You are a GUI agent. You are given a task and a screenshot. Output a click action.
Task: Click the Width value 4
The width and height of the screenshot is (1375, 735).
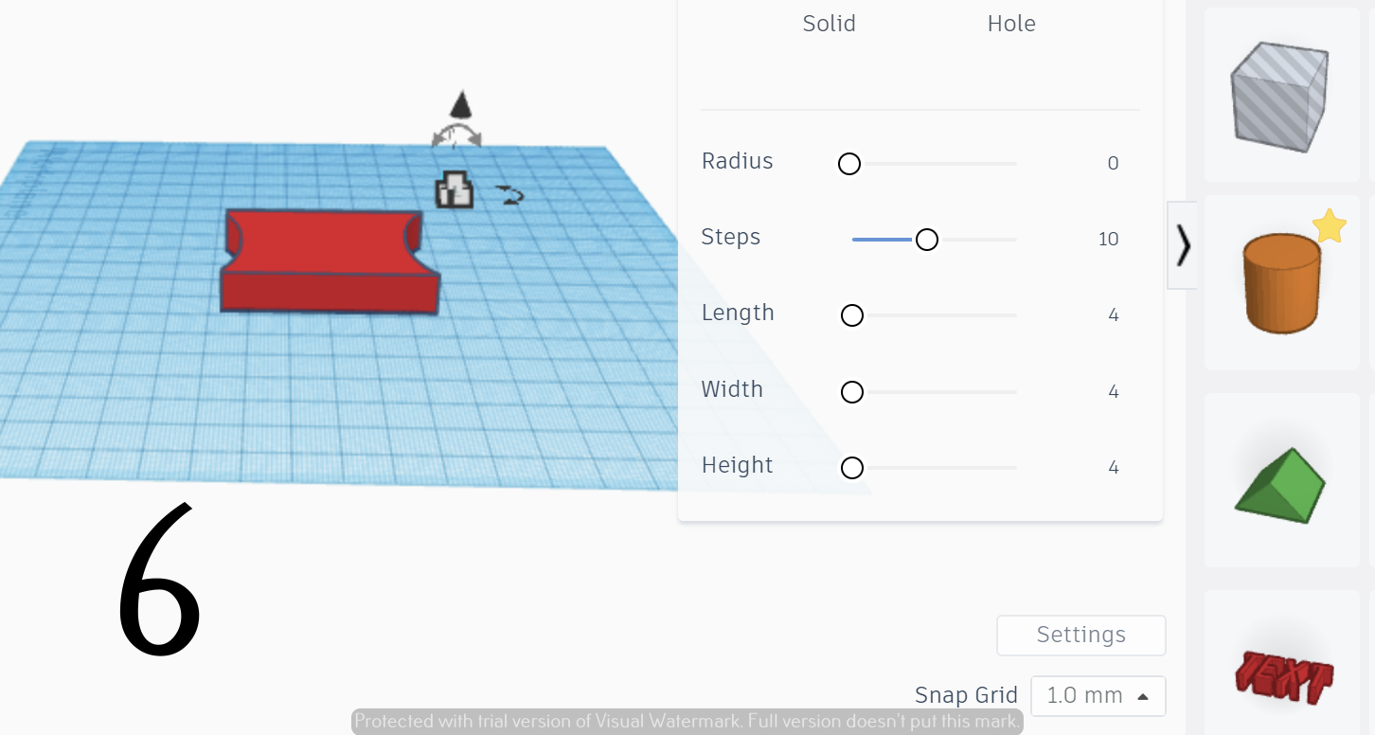point(1114,391)
